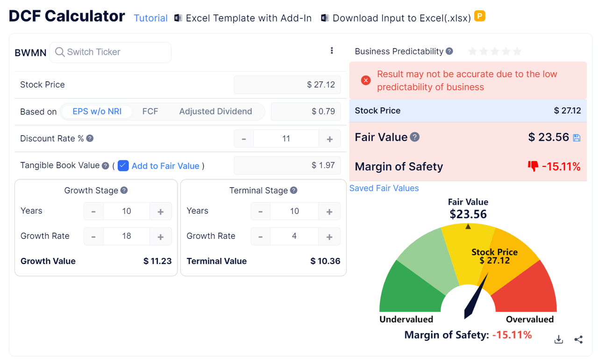Download the gauge chart image

click(x=558, y=340)
